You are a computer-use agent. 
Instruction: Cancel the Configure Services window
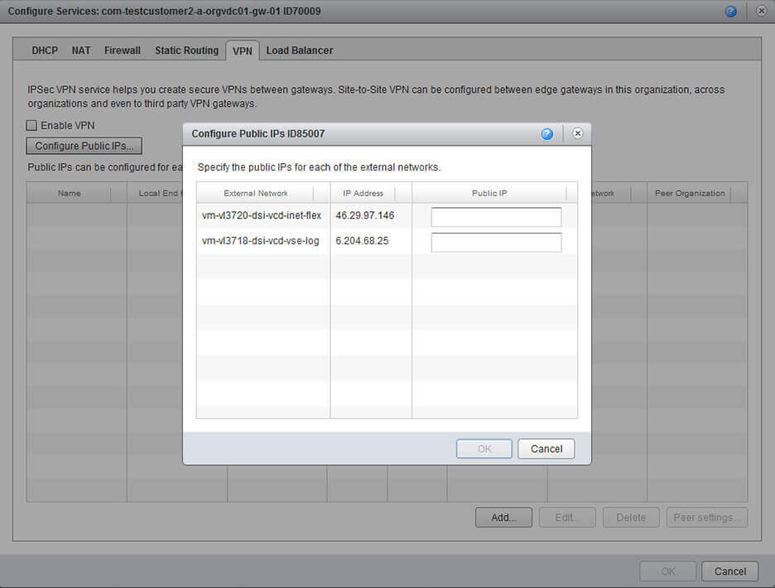pyautogui.click(x=729, y=571)
